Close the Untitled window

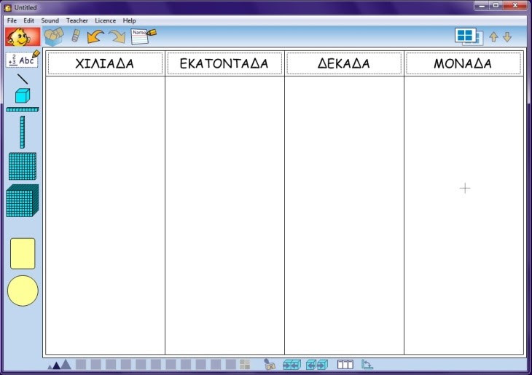(515, 6)
